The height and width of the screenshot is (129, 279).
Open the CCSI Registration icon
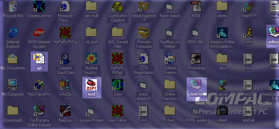click(144, 59)
